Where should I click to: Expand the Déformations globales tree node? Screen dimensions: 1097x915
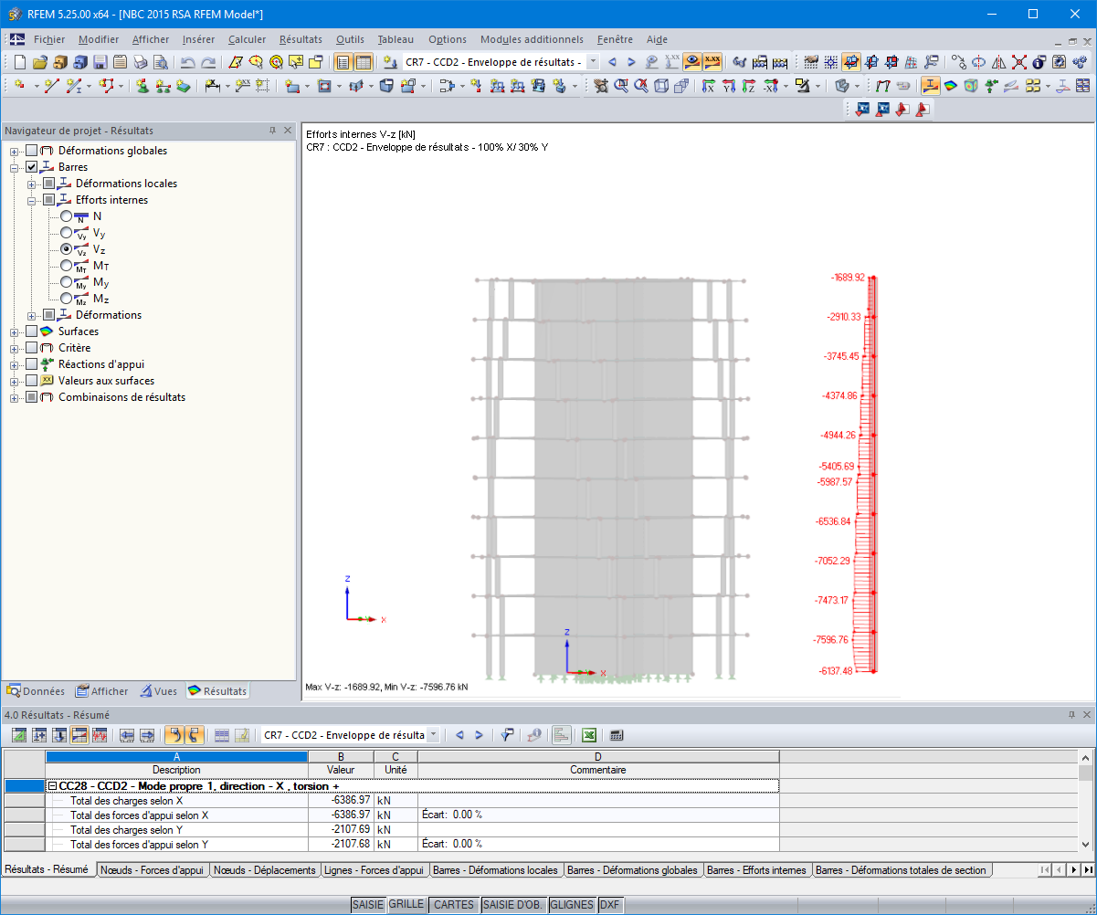pos(15,151)
